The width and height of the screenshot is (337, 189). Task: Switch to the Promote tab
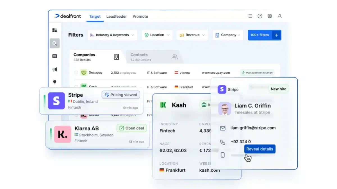click(x=140, y=16)
